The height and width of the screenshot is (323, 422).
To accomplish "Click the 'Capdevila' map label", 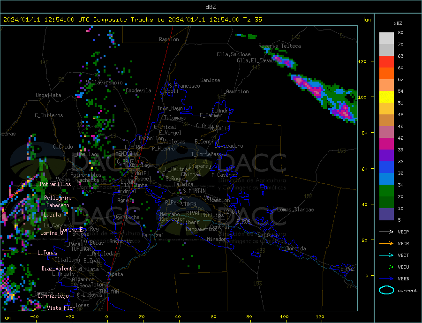I will click(x=139, y=90).
